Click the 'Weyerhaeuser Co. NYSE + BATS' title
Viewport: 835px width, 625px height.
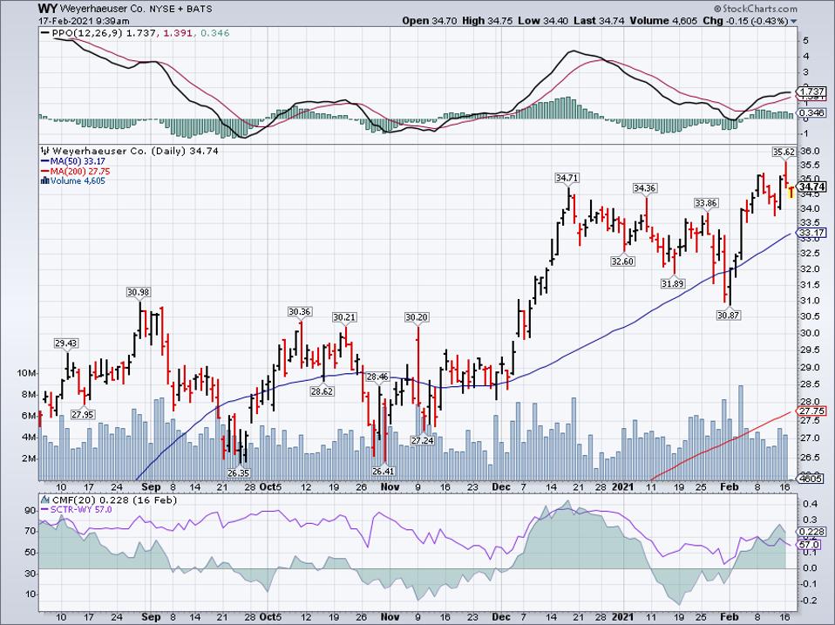pos(136,9)
